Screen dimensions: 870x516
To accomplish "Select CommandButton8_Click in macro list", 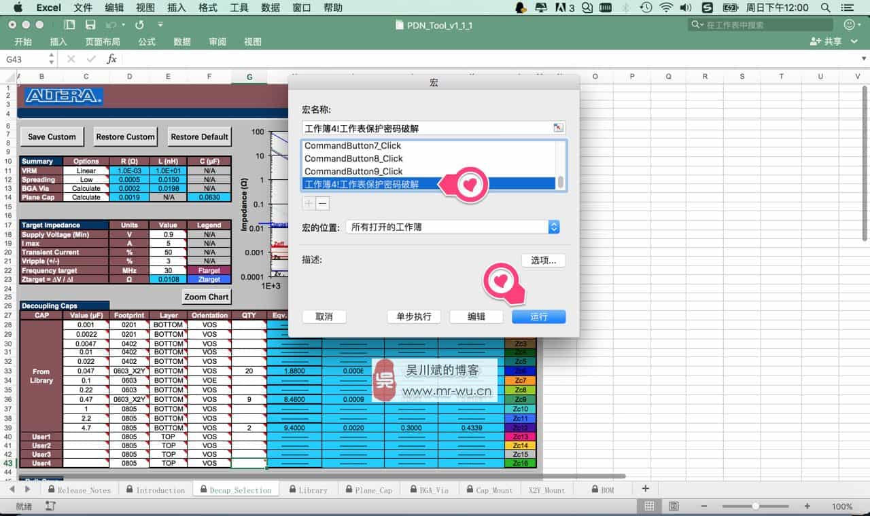I will [353, 158].
